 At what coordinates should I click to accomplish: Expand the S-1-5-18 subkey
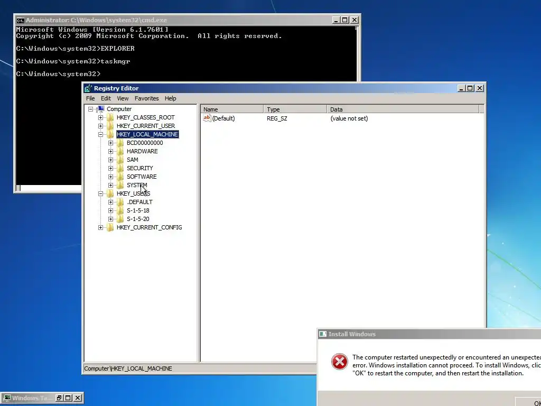(110, 210)
